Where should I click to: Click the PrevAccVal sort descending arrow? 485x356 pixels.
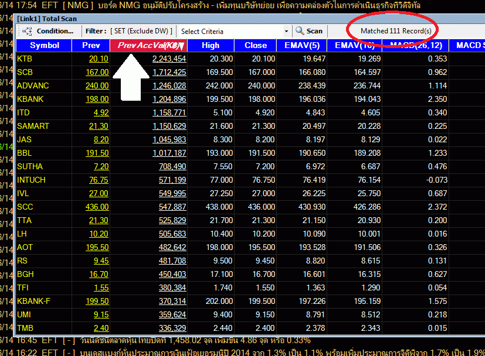(x=182, y=46)
